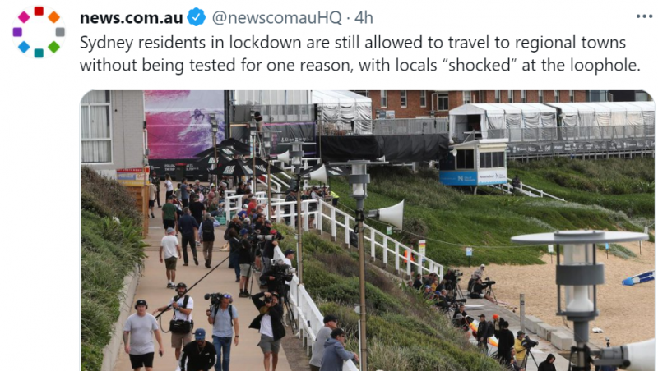
Task: Click the red square in the avatar logo
Action: [x=39, y=11]
